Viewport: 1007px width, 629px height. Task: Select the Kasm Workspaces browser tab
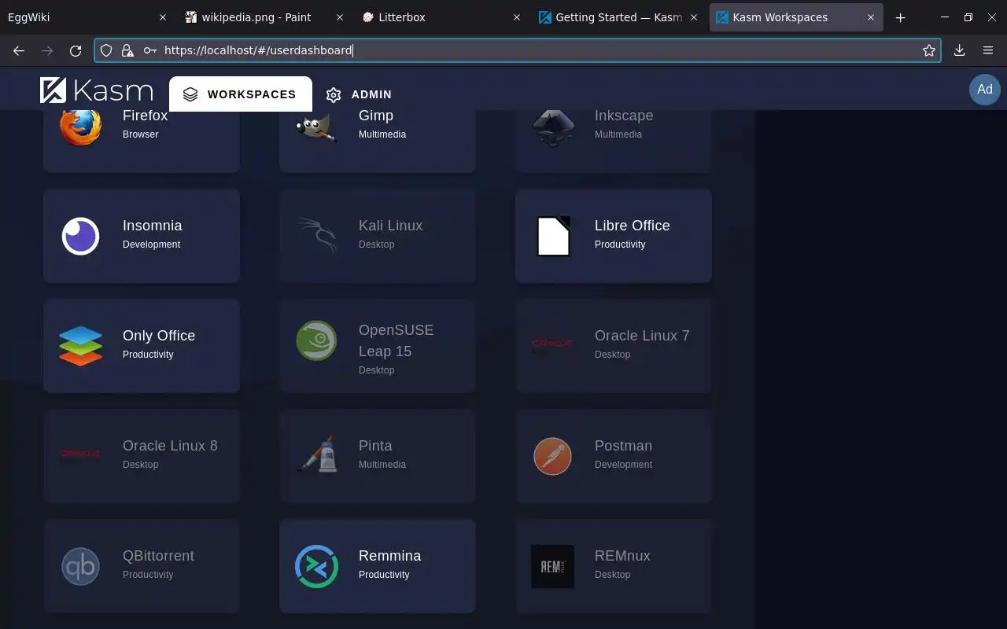click(796, 17)
